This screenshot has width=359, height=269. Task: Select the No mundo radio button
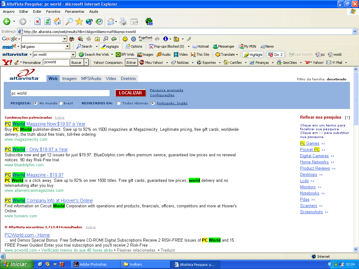tap(36, 103)
